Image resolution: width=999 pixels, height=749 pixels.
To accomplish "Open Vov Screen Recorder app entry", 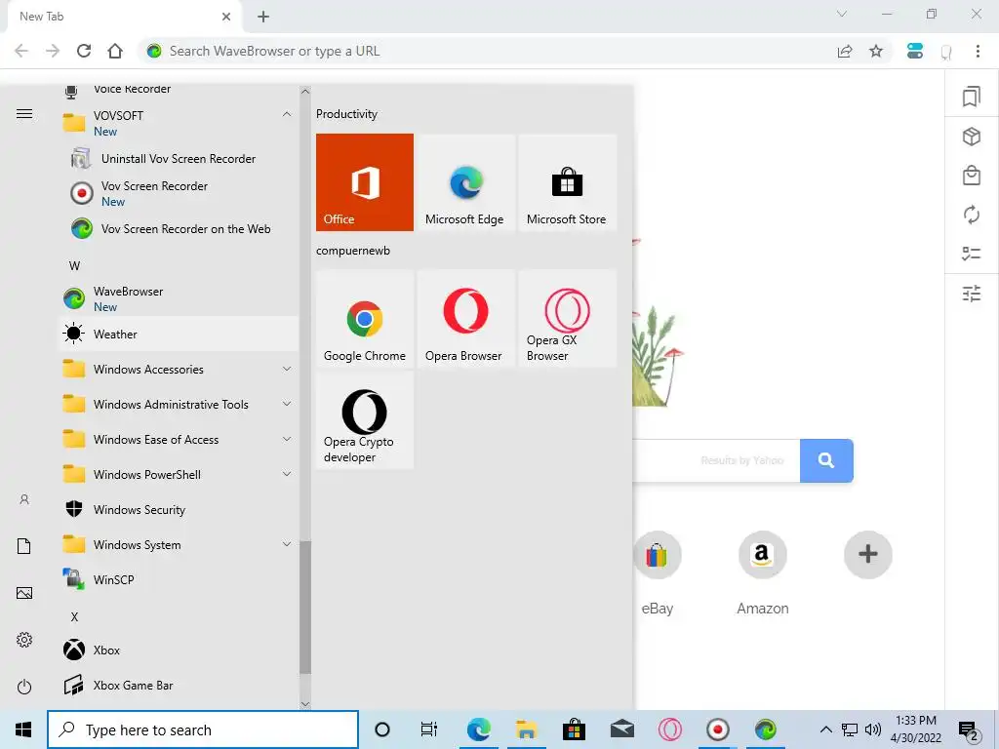I will point(179,193).
